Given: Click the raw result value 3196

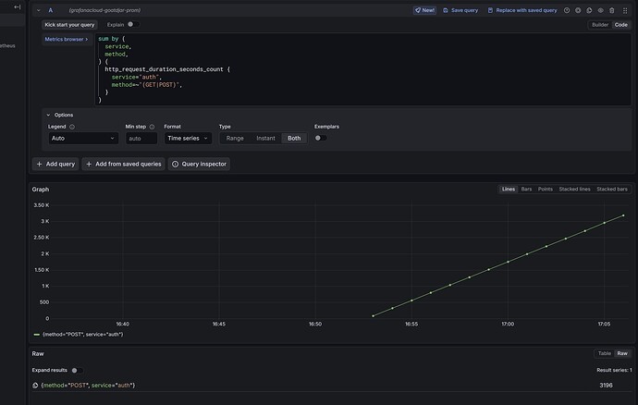Looking at the screenshot, I should pyautogui.click(x=606, y=386).
